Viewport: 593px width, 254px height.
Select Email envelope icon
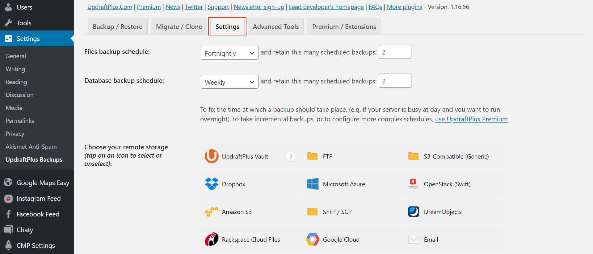(414, 239)
